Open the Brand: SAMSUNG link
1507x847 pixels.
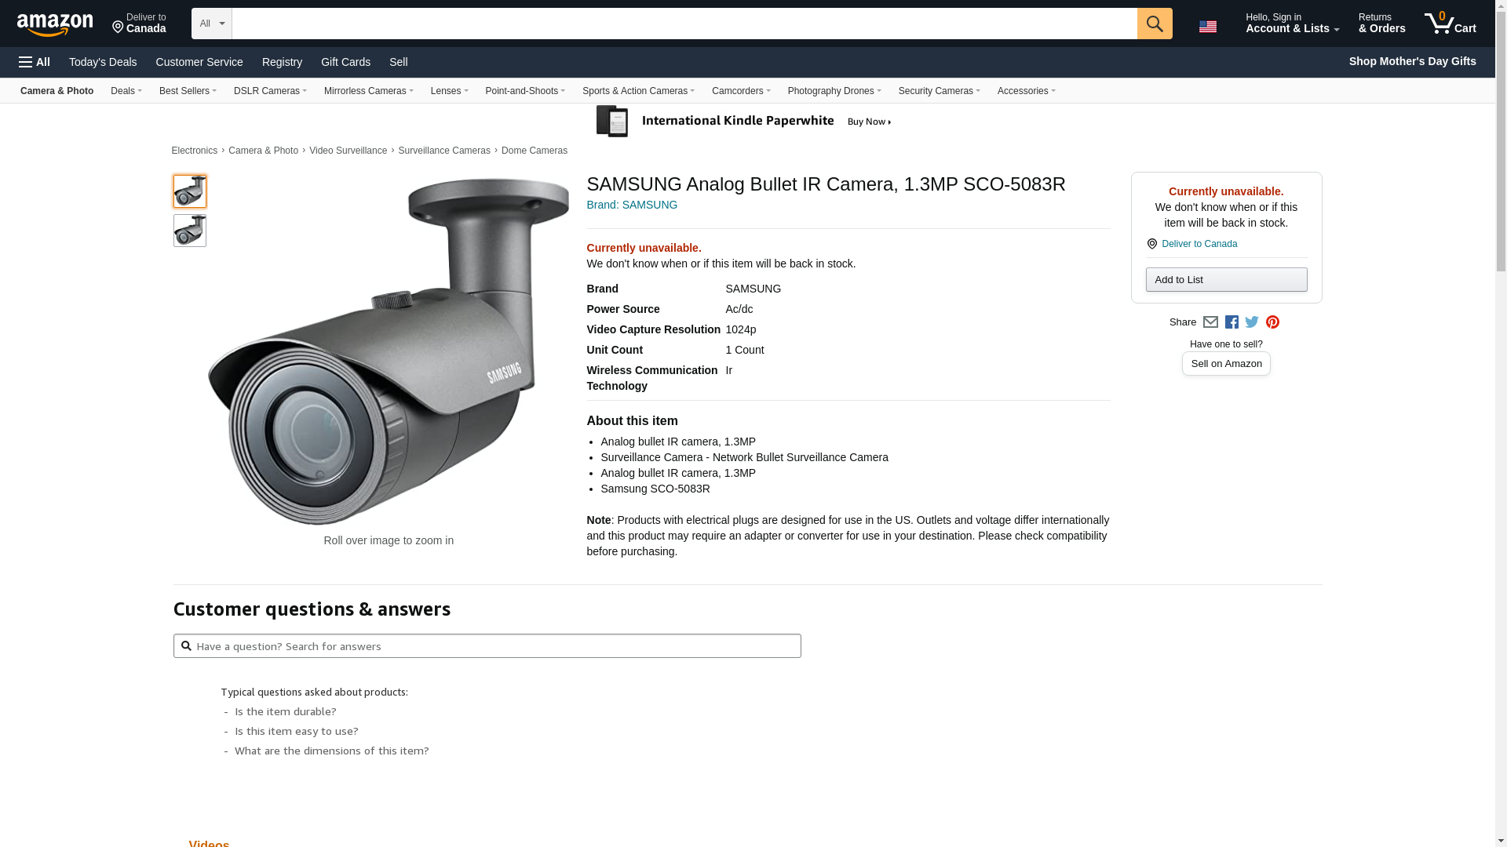pos(632,205)
